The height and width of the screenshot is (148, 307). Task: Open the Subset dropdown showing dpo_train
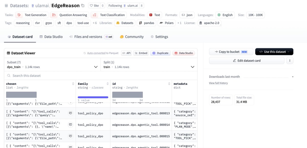(52, 65)
